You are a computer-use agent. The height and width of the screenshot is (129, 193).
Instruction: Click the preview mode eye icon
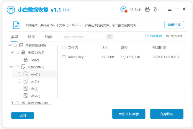(x=168, y=36)
